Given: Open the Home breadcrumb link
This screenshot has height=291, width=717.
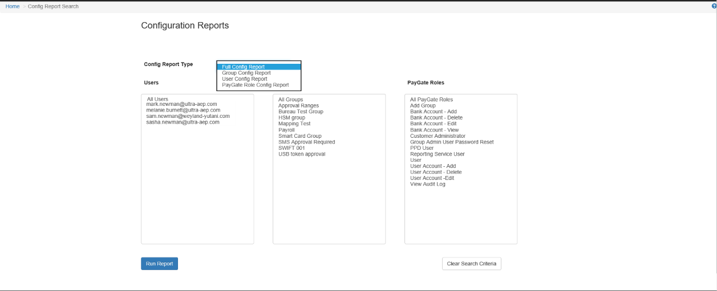Looking at the screenshot, I should tap(12, 6).
